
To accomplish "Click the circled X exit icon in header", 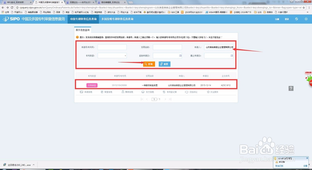I will [x=306, y=19].
